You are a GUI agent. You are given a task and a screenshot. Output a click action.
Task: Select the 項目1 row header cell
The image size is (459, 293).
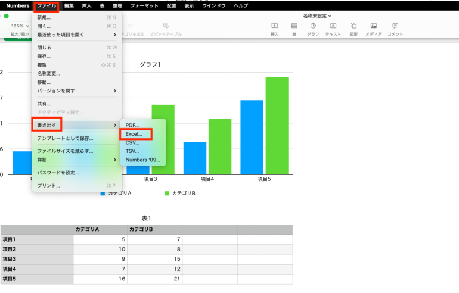pyautogui.click(x=37, y=239)
